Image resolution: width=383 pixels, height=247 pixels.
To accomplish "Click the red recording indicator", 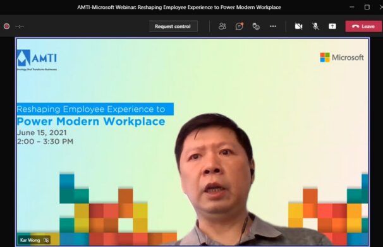I will click(6, 27).
